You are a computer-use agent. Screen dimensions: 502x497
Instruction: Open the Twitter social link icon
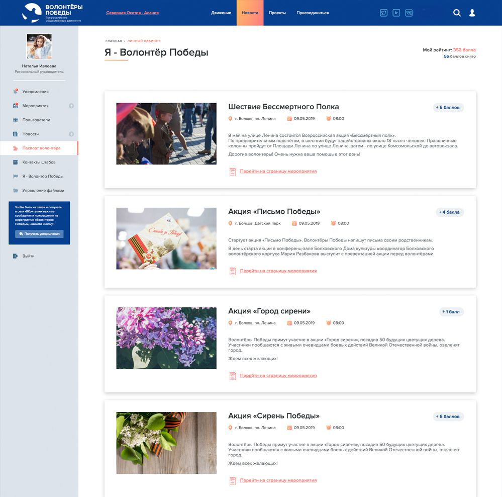pos(383,13)
